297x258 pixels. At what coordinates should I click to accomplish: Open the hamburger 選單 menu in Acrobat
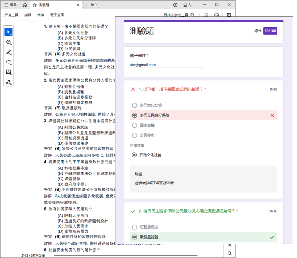click(10, 5)
